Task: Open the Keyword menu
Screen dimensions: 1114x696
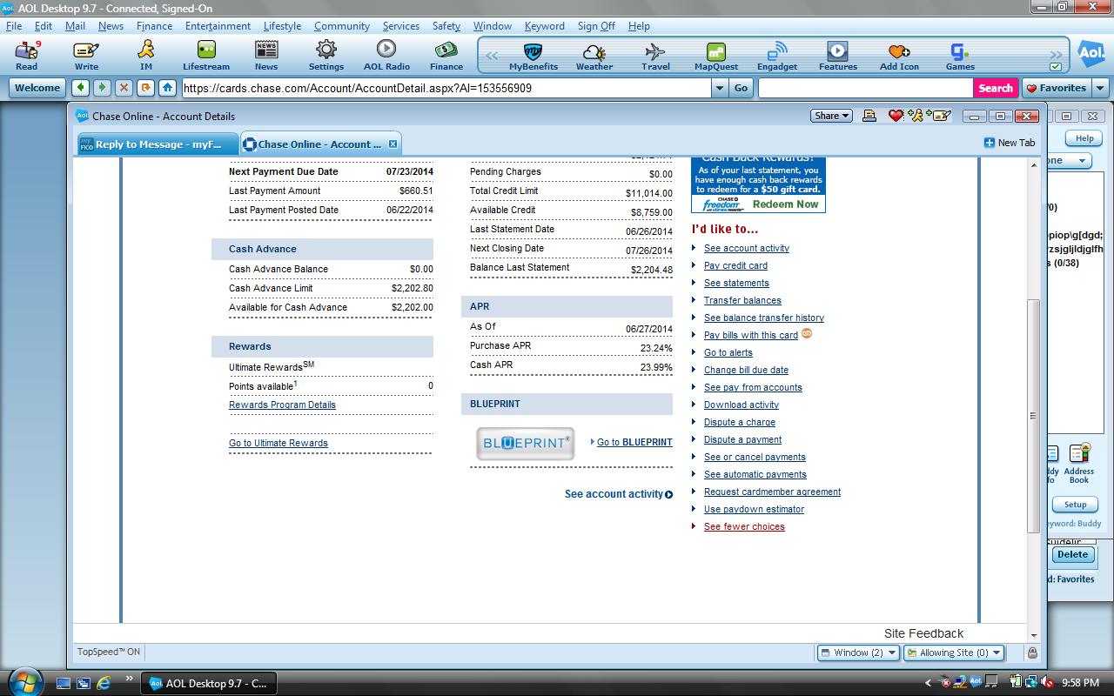Action: point(544,26)
